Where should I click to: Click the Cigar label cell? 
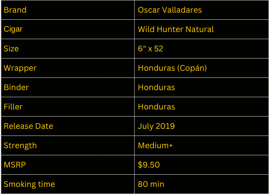(x=68, y=29)
